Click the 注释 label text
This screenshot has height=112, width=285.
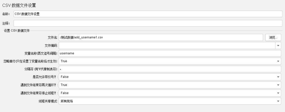point(6,23)
